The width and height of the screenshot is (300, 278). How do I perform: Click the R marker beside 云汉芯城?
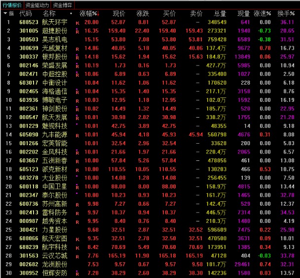point(77,257)
